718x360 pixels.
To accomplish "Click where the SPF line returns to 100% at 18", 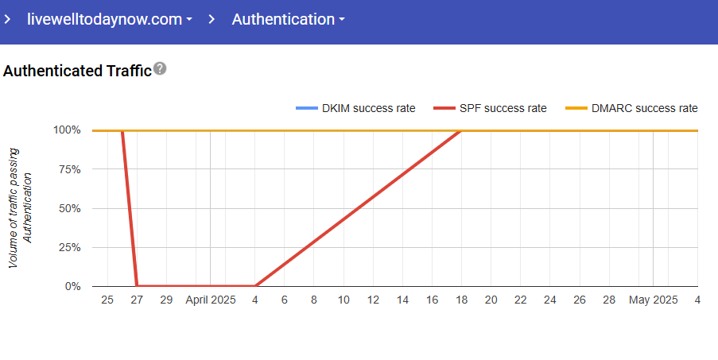I will (461, 130).
